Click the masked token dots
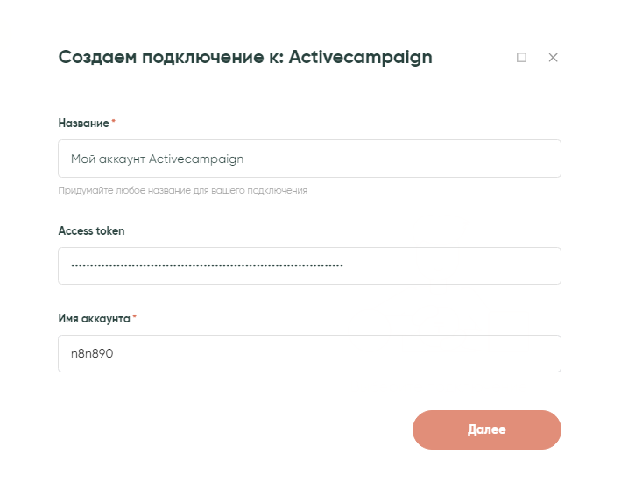This screenshot has width=621, height=503. coord(207,266)
